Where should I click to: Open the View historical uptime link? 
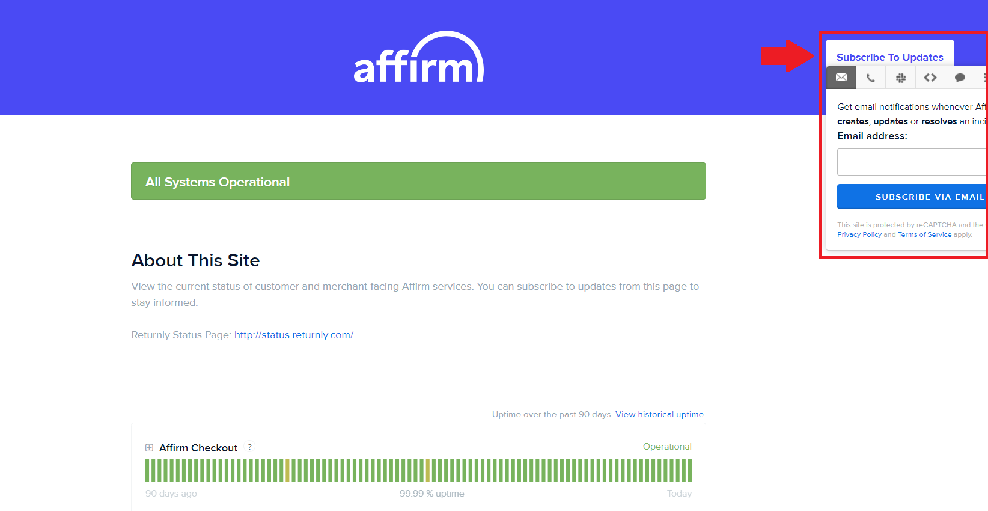pyautogui.click(x=660, y=414)
